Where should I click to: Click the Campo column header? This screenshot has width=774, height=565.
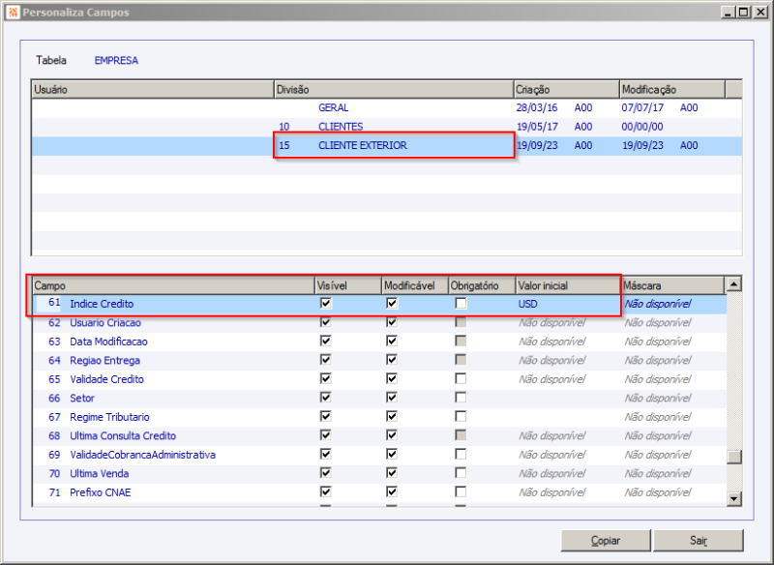click(174, 285)
